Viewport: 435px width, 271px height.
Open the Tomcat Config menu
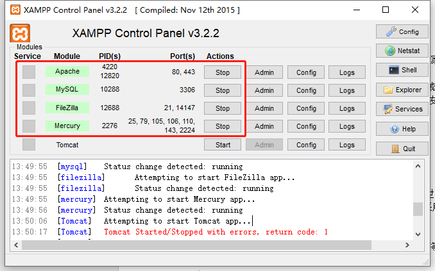point(306,145)
